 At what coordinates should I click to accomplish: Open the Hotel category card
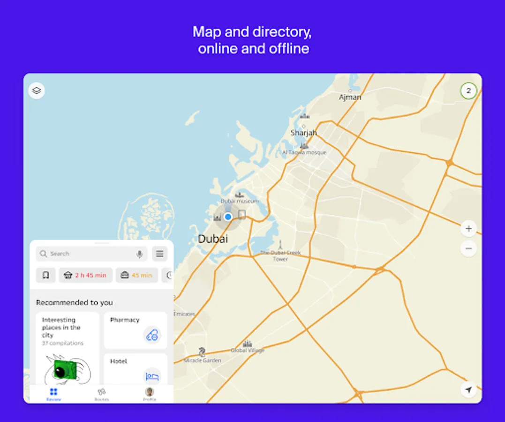[136, 369]
